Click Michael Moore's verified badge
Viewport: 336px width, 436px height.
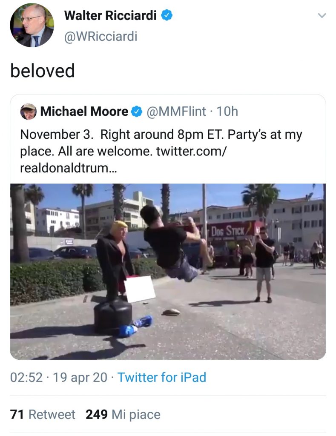(137, 112)
